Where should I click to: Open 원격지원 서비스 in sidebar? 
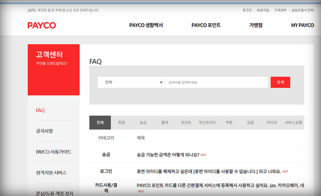pyautogui.click(x=51, y=173)
